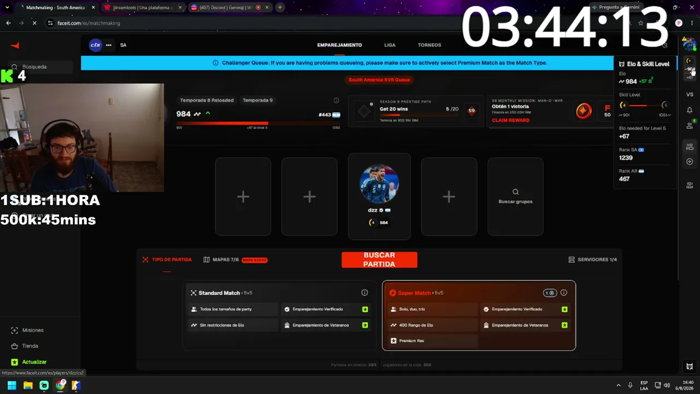Click the Skill Level 4 to 5 progress bar

coord(645,106)
